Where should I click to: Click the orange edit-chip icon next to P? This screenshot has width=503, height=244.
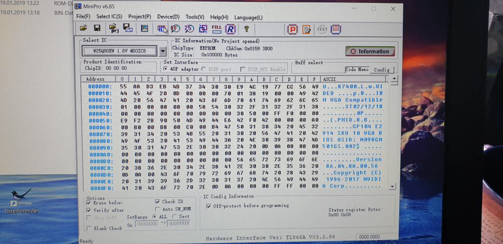[x=306, y=30]
